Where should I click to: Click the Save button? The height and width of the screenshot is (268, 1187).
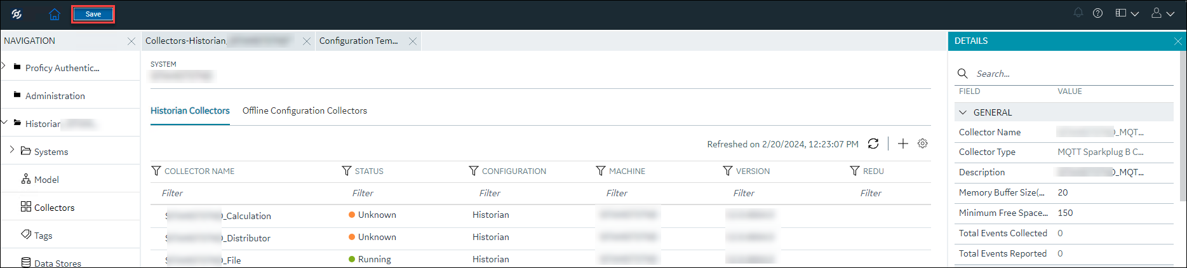click(x=93, y=14)
